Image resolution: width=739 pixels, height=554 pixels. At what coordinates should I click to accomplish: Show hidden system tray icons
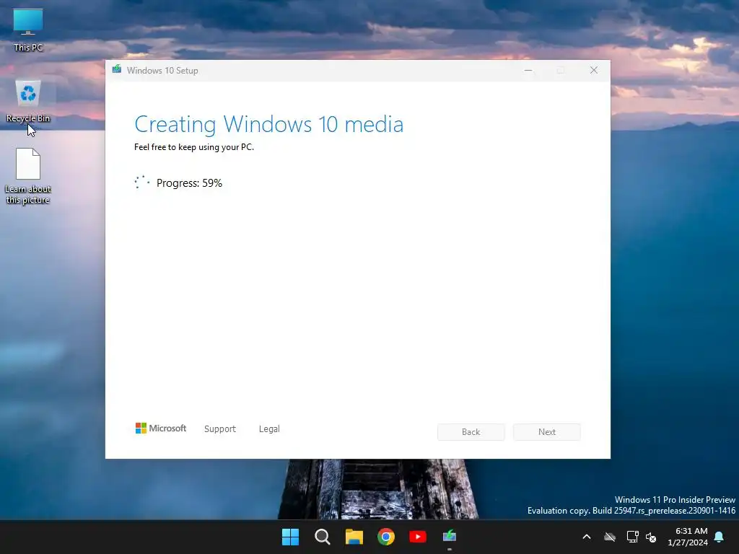[587, 537]
